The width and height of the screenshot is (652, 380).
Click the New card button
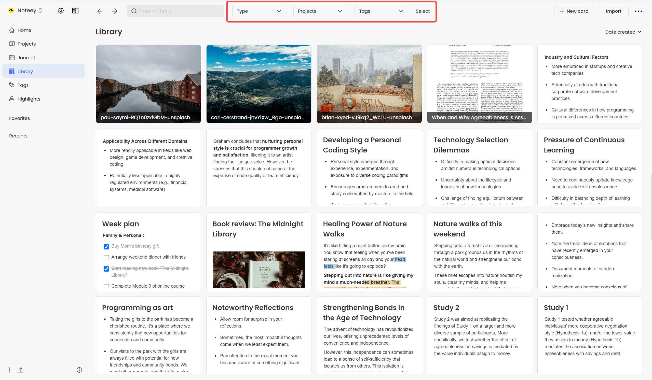coord(574,11)
